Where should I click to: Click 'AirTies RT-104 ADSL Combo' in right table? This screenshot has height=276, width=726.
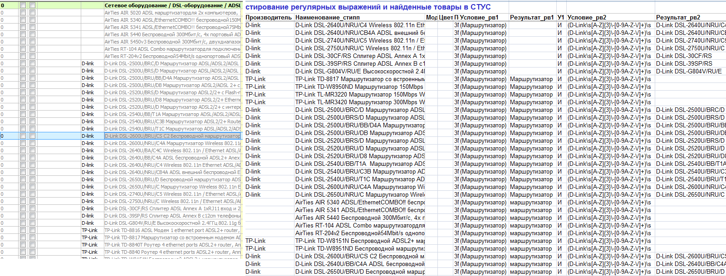pos(360,225)
